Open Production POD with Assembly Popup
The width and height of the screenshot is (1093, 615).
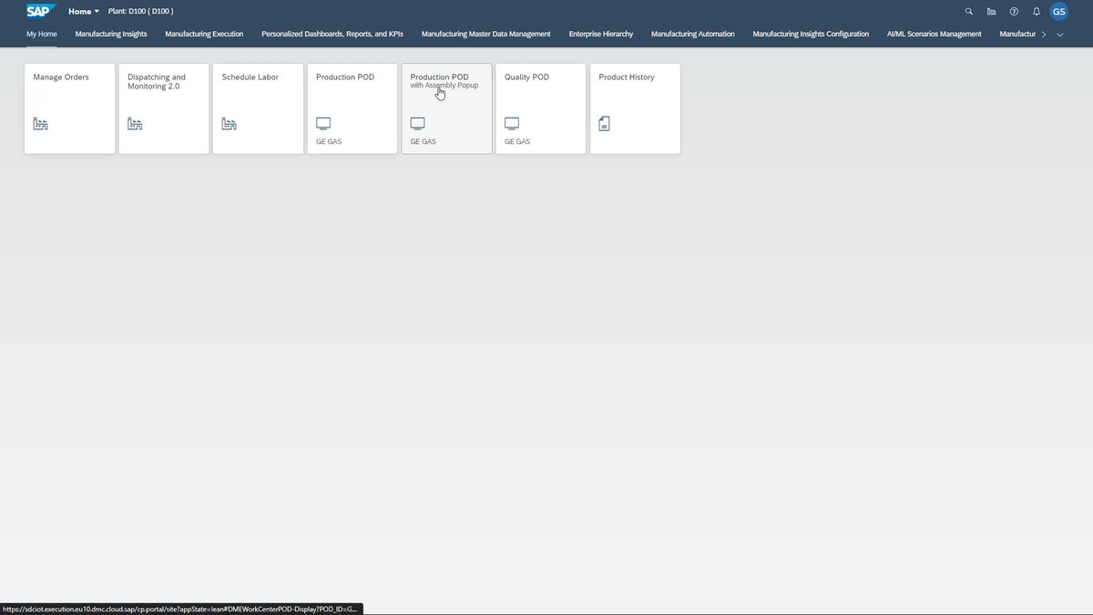pyautogui.click(x=446, y=108)
